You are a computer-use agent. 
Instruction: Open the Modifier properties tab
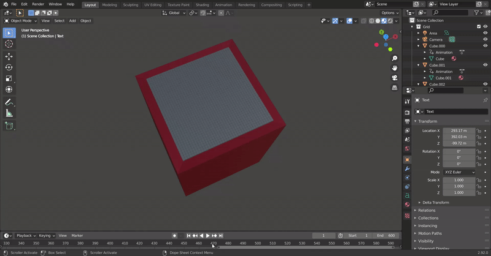click(x=407, y=169)
